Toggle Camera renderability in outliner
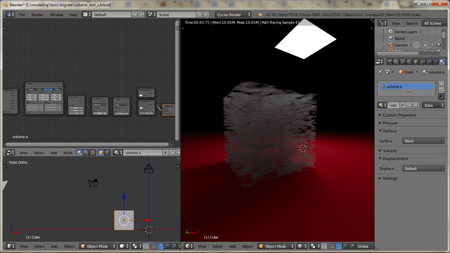Screen dimensions: 450x253 pos(438,45)
